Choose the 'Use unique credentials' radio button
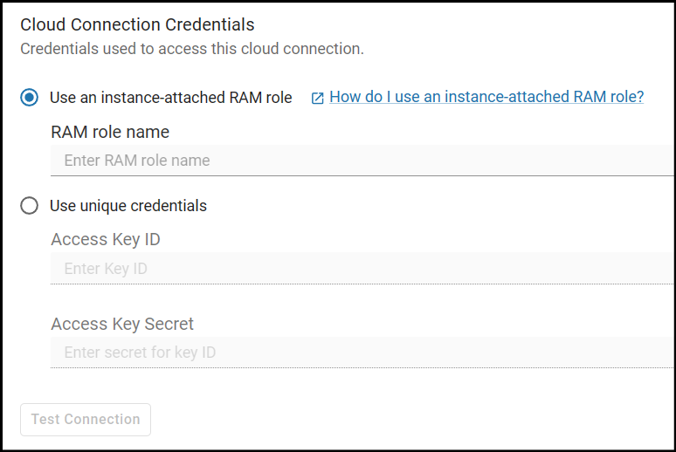The height and width of the screenshot is (452, 676). (30, 206)
